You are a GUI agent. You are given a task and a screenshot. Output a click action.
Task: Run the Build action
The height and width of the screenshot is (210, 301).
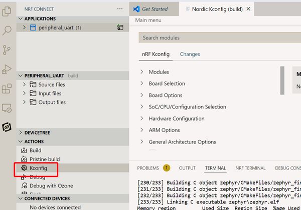35,150
